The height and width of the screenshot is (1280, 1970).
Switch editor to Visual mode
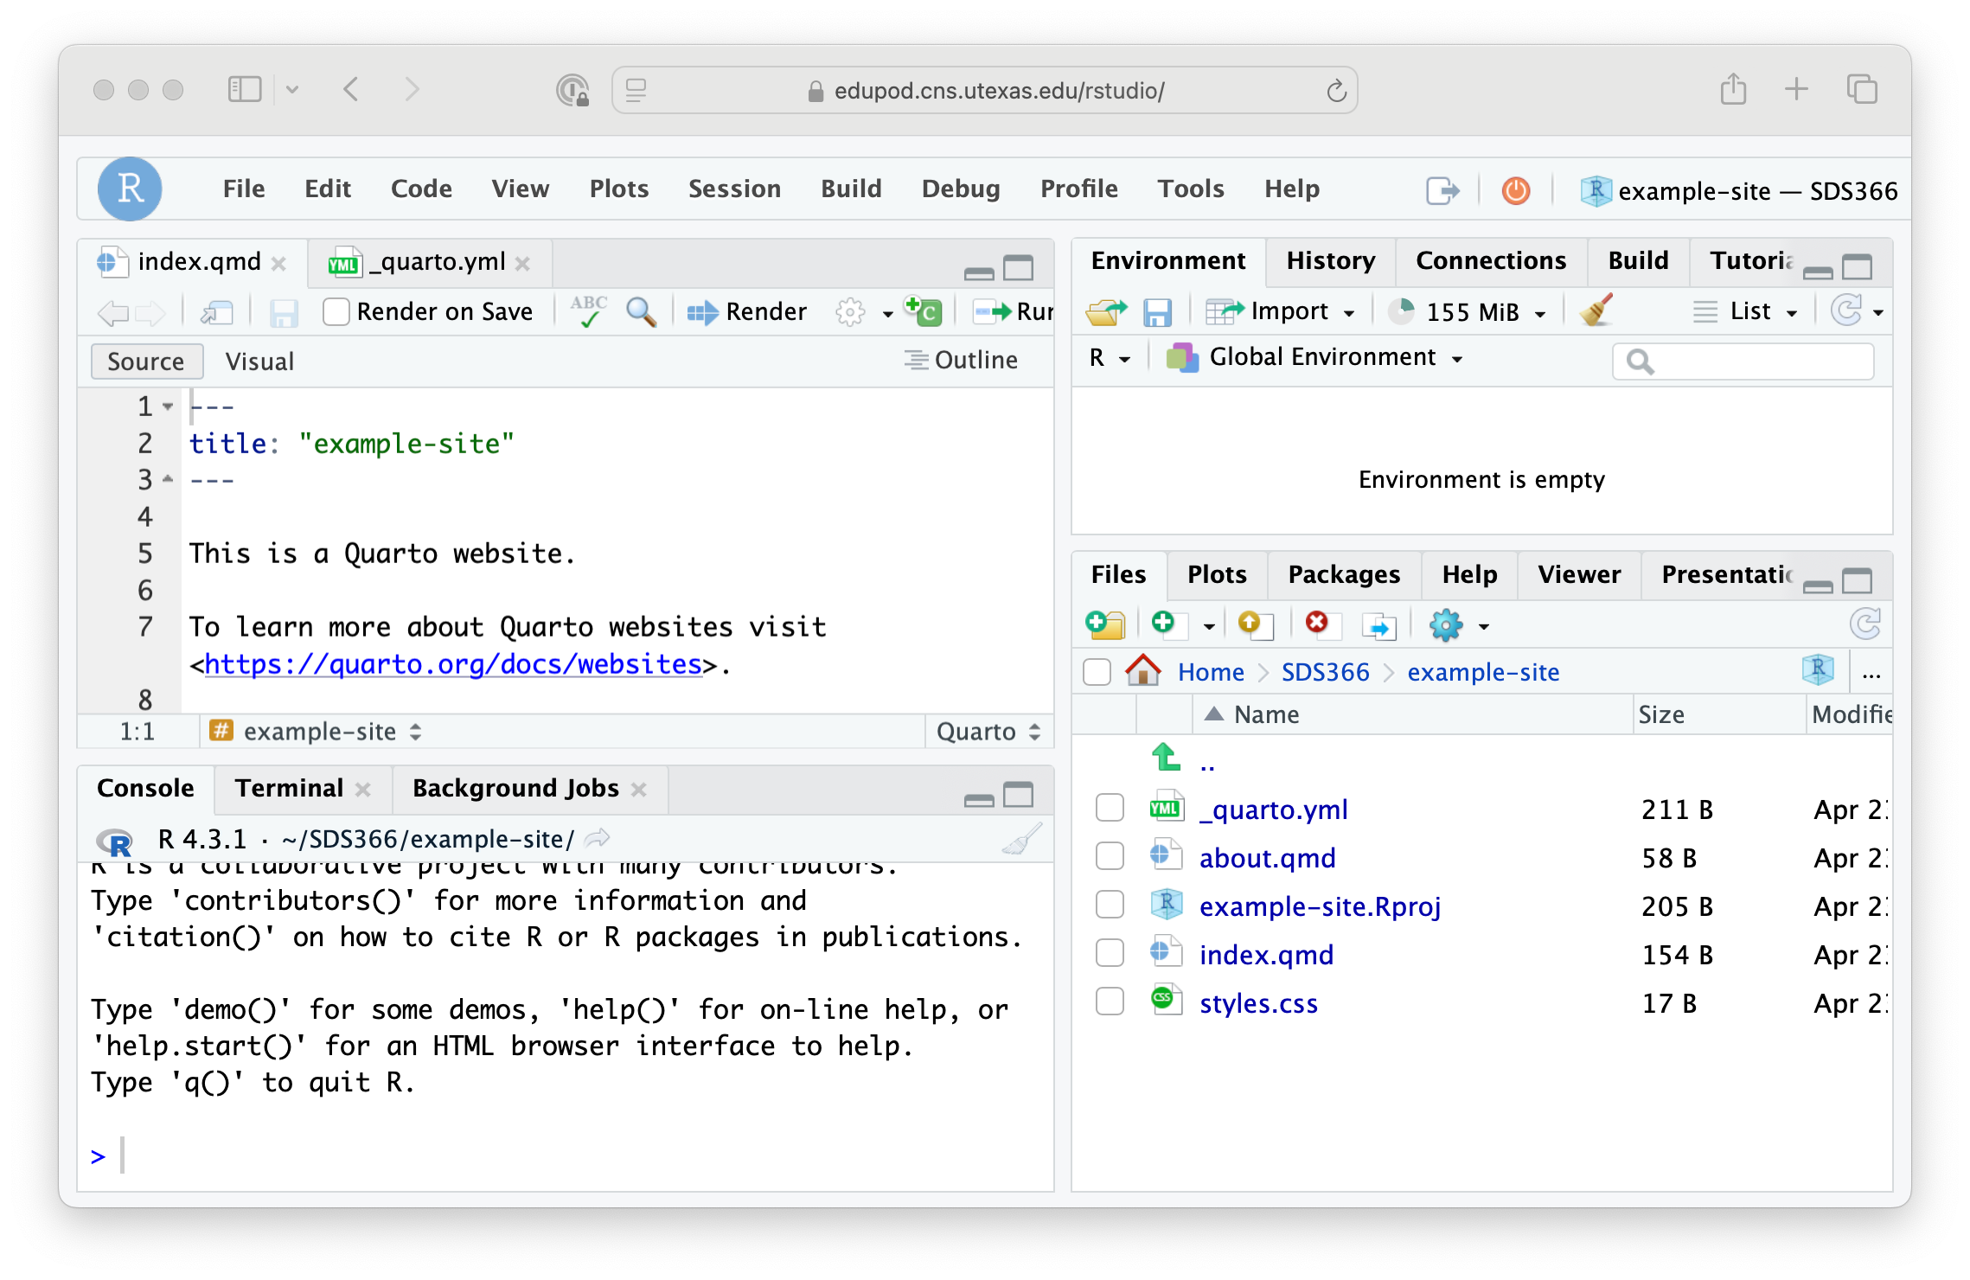(259, 362)
